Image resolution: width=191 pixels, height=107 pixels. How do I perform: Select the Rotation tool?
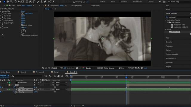(16, 1)
